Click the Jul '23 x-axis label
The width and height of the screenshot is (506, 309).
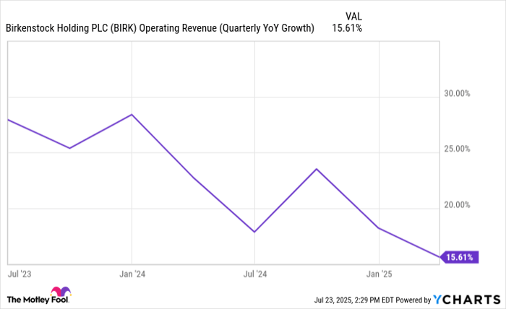(20, 274)
